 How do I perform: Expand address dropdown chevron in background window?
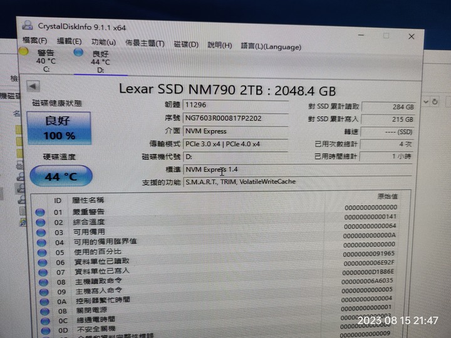click(426, 101)
